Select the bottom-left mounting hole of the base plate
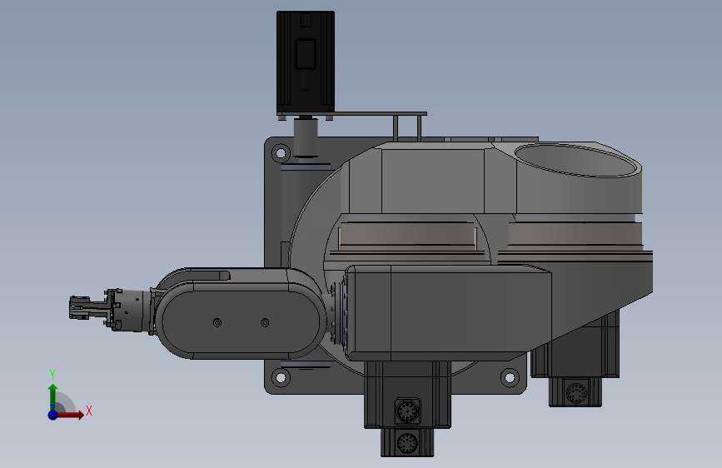The height and width of the screenshot is (468, 722). pyautogui.click(x=281, y=378)
